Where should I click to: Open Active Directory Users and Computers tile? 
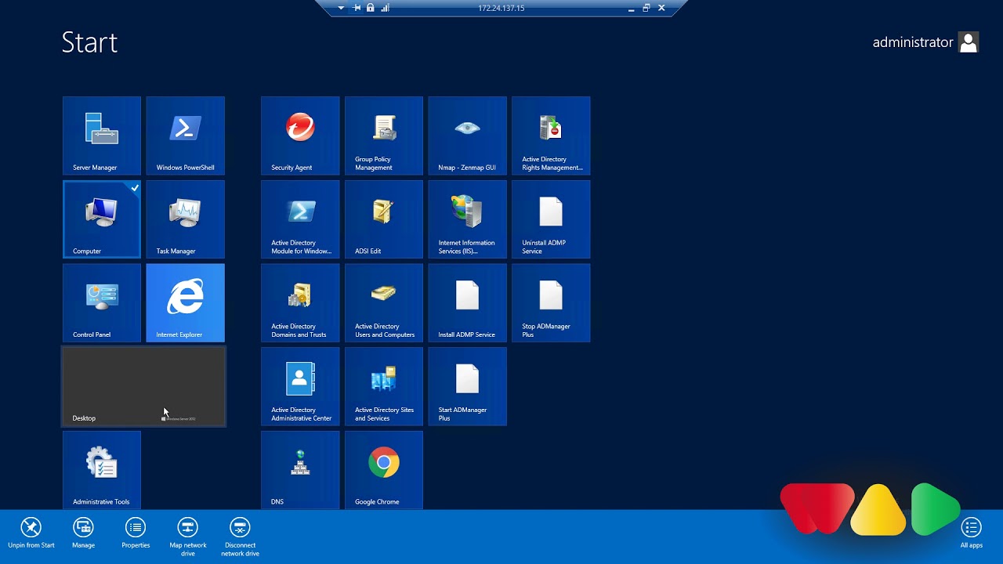pos(384,303)
